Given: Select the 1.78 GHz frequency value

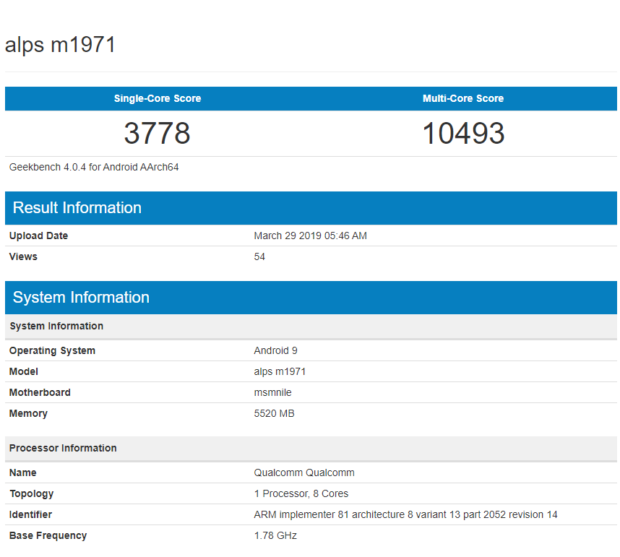Looking at the screenshot, I should [275, 535].
